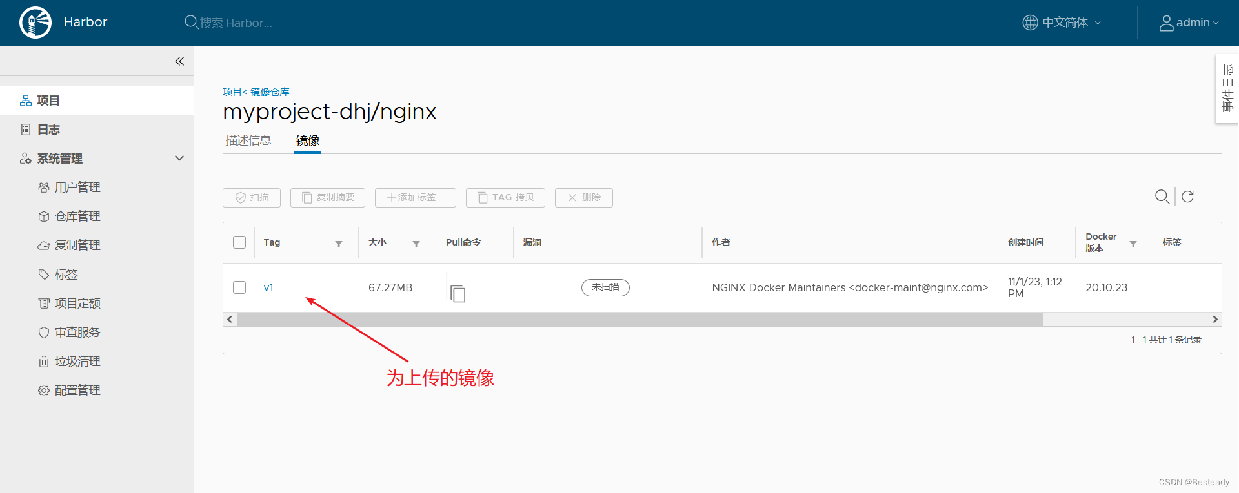Click the 配置管理 gear icon
1239x493 pixels.
point(43,391)
